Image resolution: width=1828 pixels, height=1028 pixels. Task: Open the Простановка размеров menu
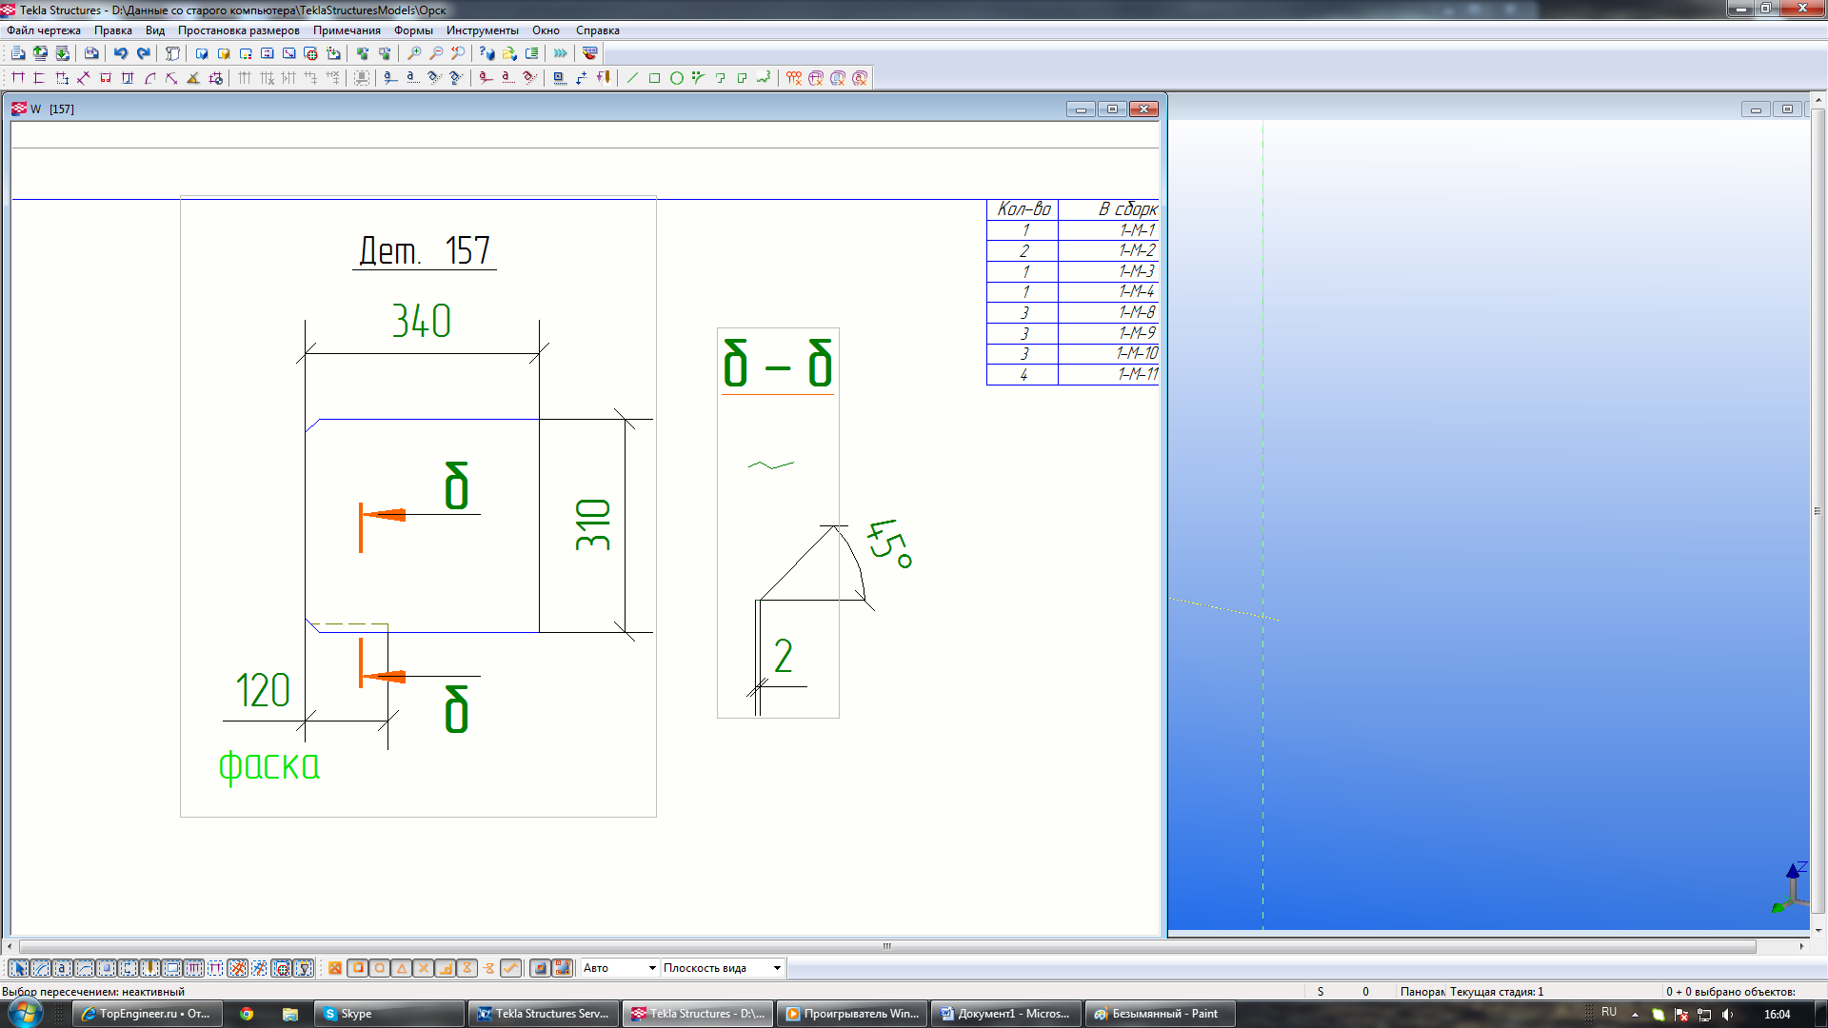coord(238,30)
